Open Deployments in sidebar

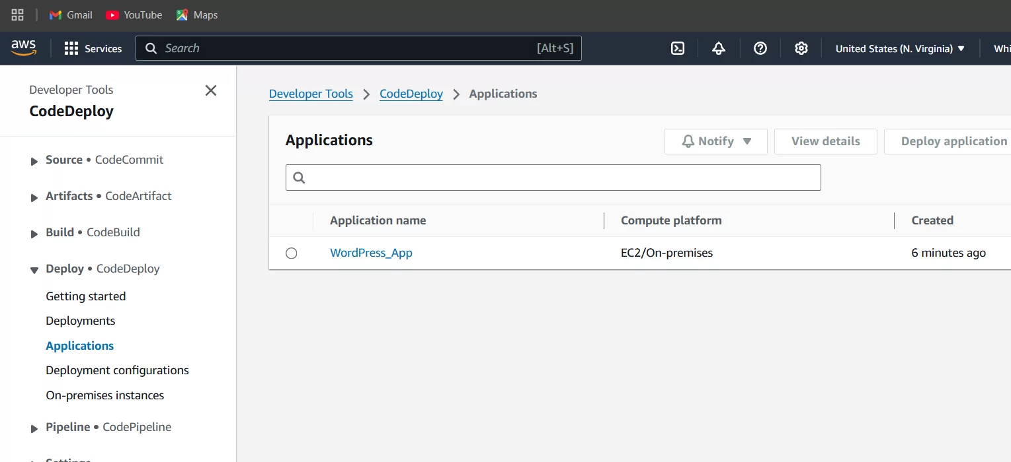coord(81,321)
